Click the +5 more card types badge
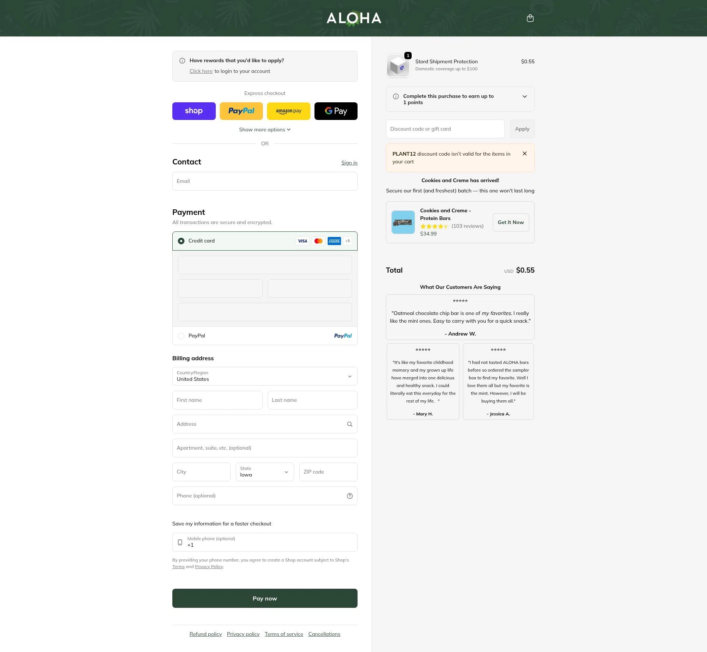This screenshot has height=652, width=707. 347,241
